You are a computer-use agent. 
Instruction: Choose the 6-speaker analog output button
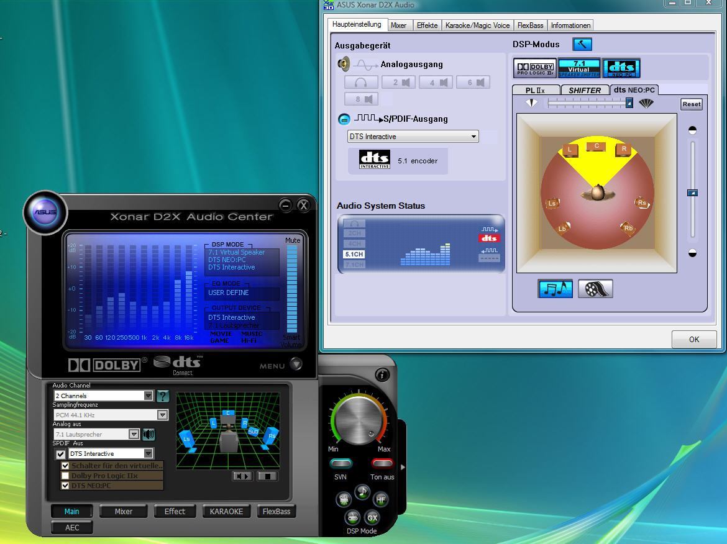tap(473, 83)
